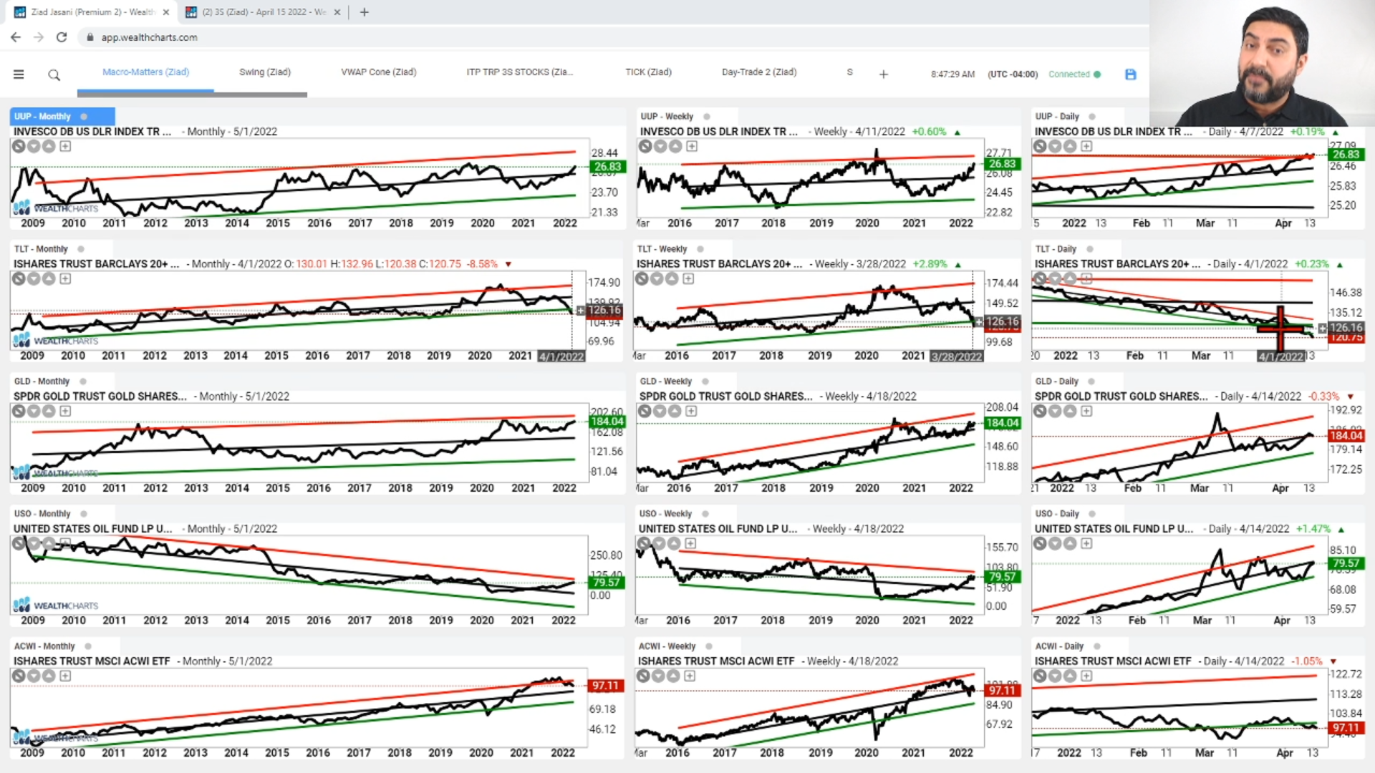Switch to TICK (Ziad) workspace tab

tap(649, 72)
